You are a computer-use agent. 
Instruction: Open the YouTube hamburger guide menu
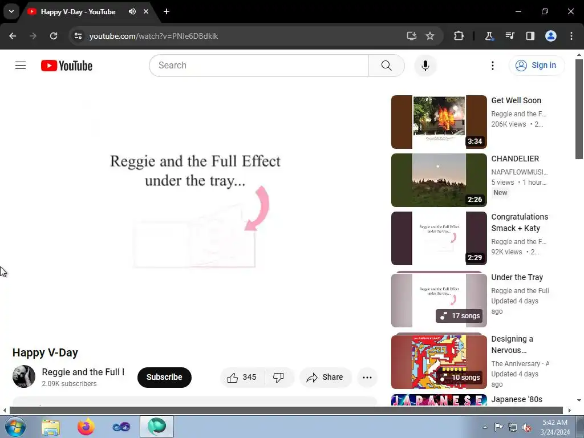pyautogui.click(x=21, y=66)
